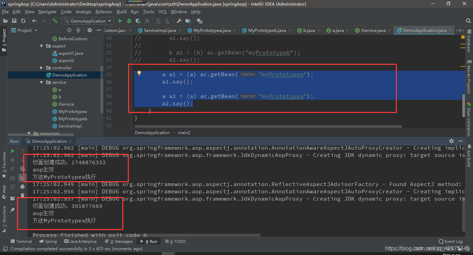Click the Open file toolbar icon
This screenshot has width=473, height=255.
click(5, 21)
